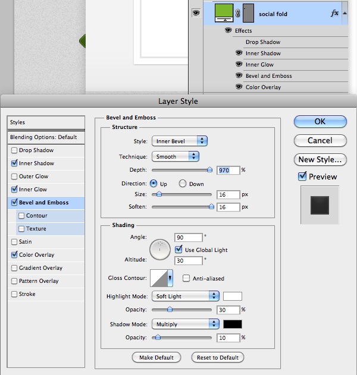The image size is (357, 375).
Task: Select the gray layer mask thumbnail
Action: tap(248, 13)
